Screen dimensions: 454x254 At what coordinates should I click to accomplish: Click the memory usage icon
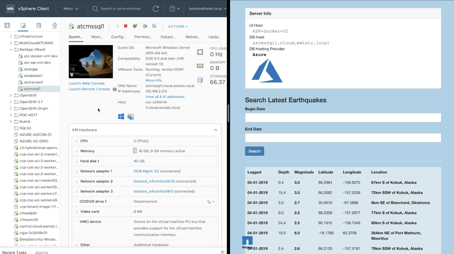(200, 66)
